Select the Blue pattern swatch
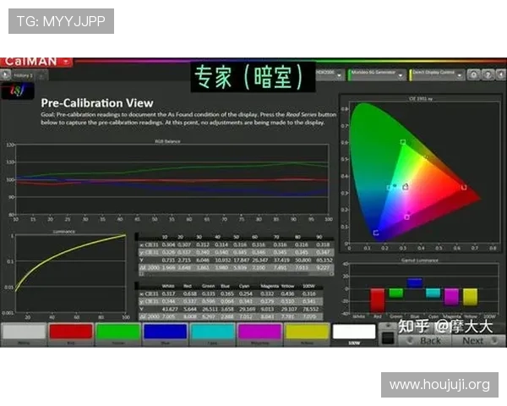This screenshot has height=406, width=507. [x=166, y=332]
